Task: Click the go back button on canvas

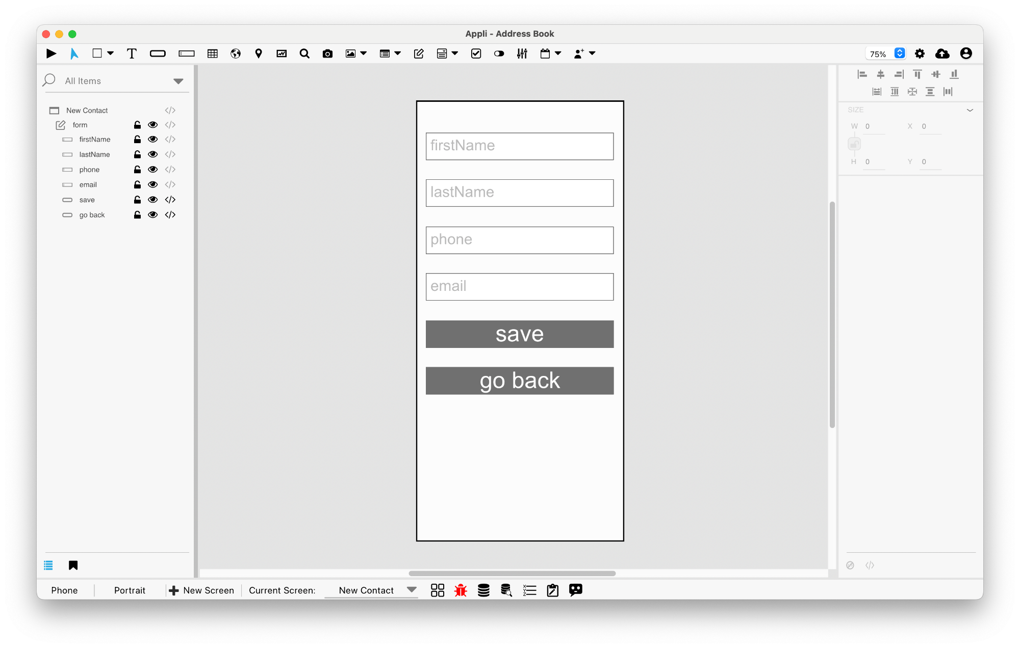Action: (x=520, y=381)
